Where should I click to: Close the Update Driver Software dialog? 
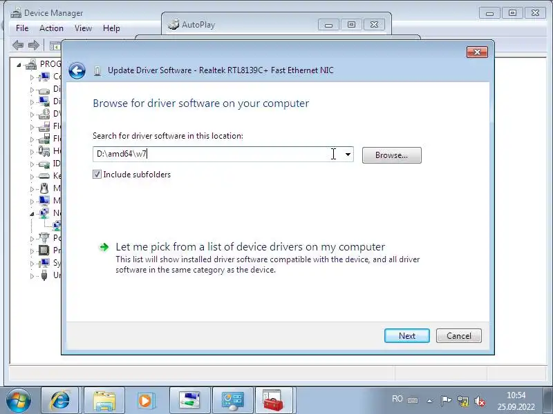[477, 52]
